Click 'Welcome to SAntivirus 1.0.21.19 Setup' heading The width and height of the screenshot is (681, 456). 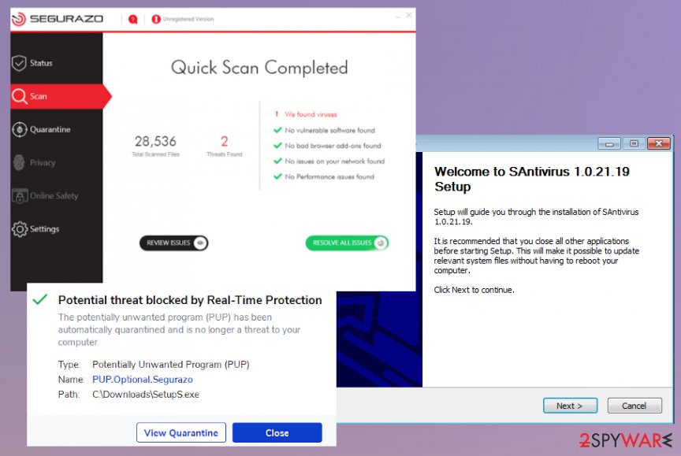coord(531,179)
